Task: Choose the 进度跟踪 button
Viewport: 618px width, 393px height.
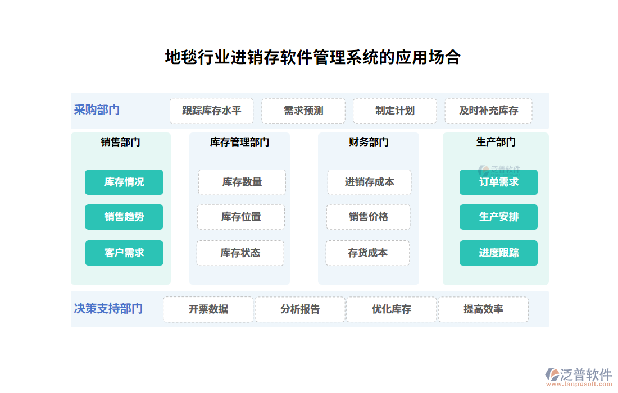Action: [x=498, y=253]
